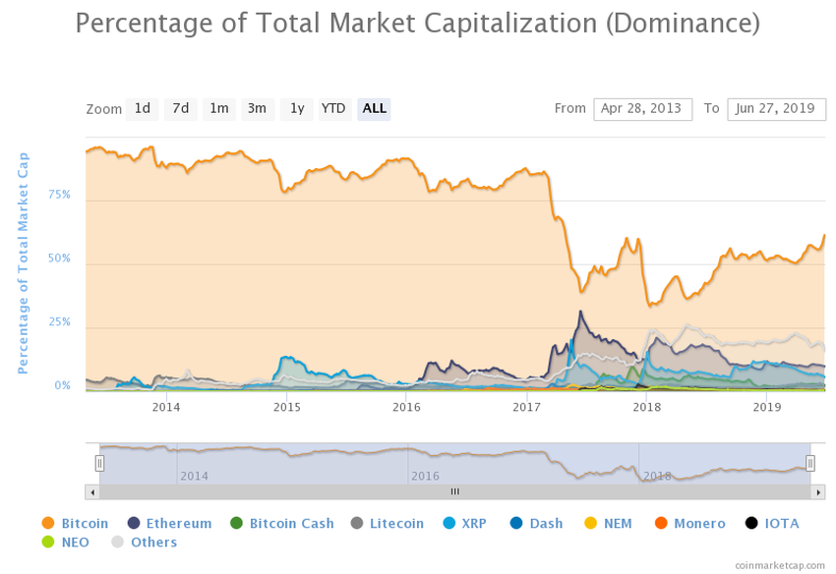Click the 3m zoom button
This screenshot has width=836, height=574.
[258, 109]
